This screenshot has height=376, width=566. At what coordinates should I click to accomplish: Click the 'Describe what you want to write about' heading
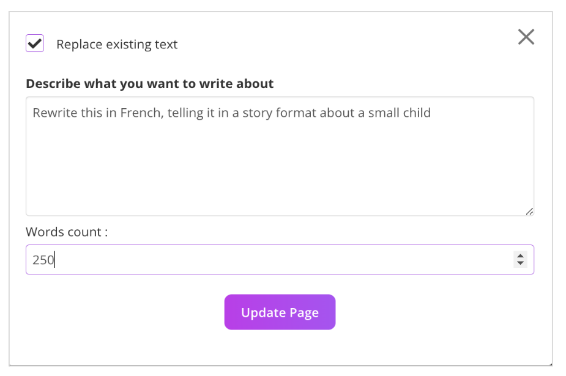[150, 84]
